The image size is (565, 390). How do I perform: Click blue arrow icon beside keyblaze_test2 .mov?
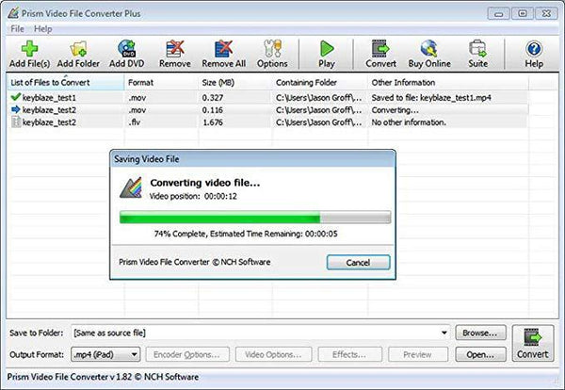[15, 109]
